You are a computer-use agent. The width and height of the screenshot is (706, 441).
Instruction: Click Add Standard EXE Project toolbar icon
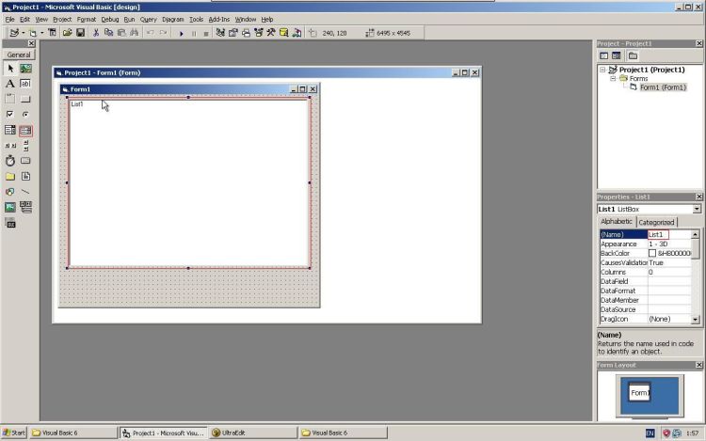(x=14, y=33)
